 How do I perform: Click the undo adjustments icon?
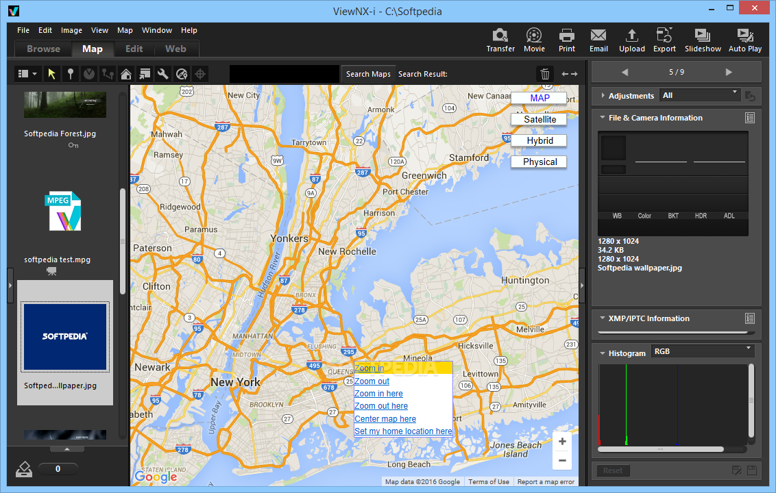[x=750, y=96]
